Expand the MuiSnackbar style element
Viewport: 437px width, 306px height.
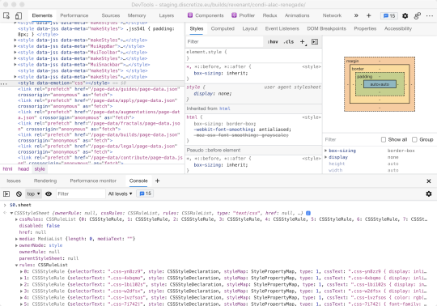[x=15, y=65]
